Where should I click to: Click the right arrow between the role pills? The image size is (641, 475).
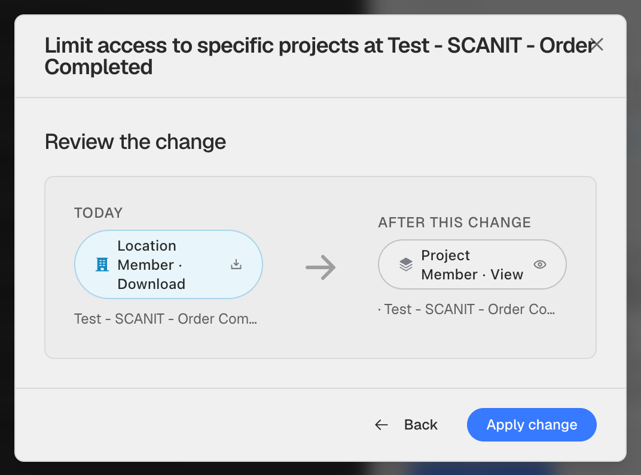(x=320, y=267)
